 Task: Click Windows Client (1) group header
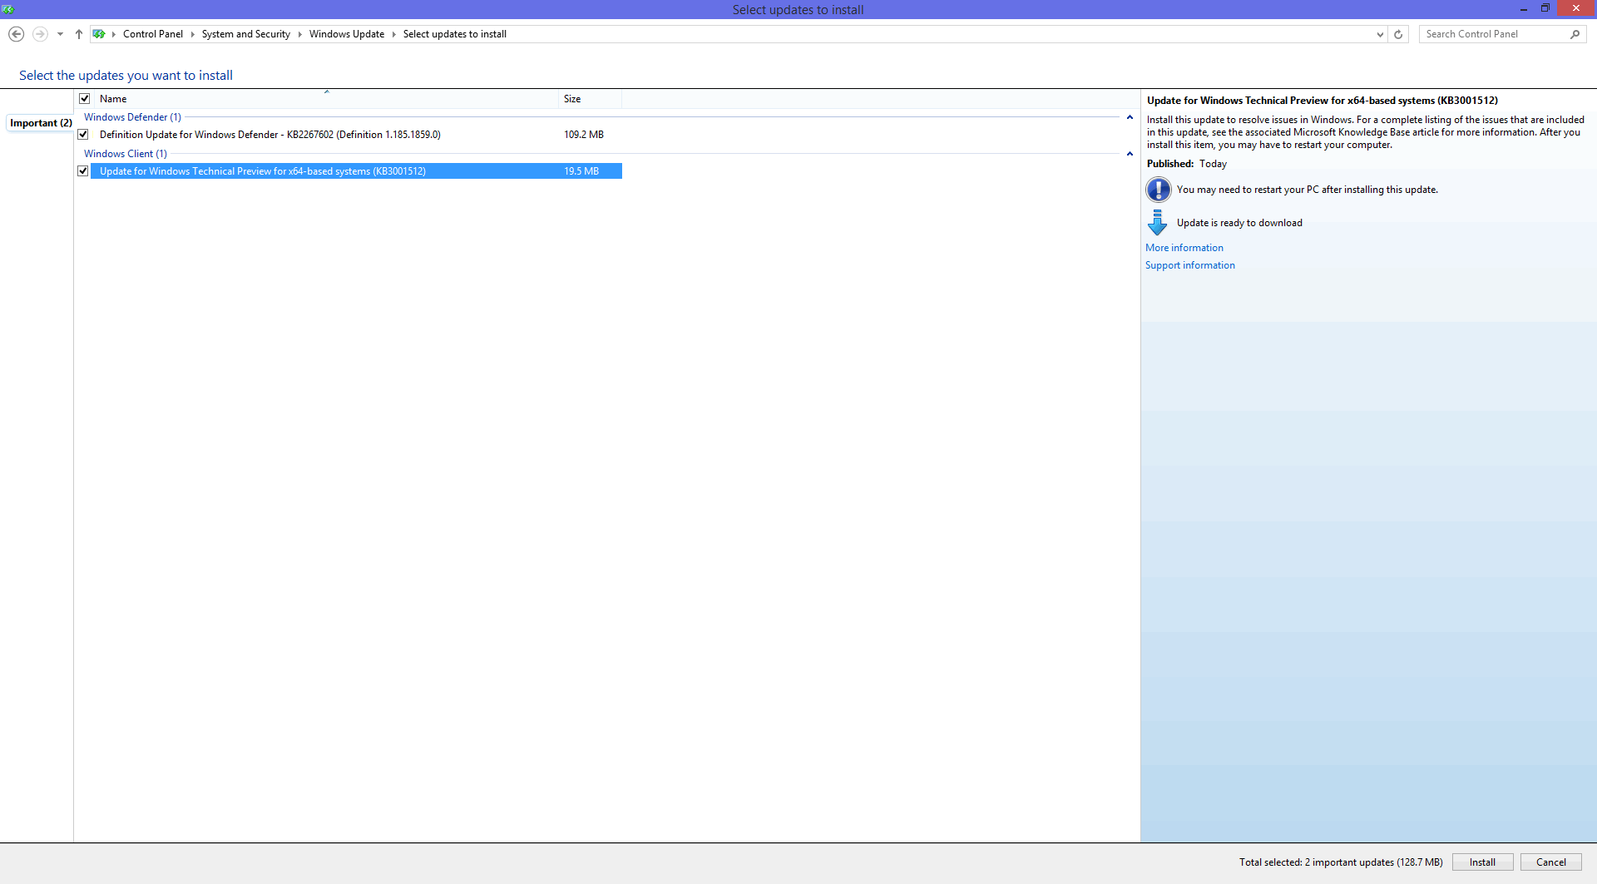tap(126, 154)
